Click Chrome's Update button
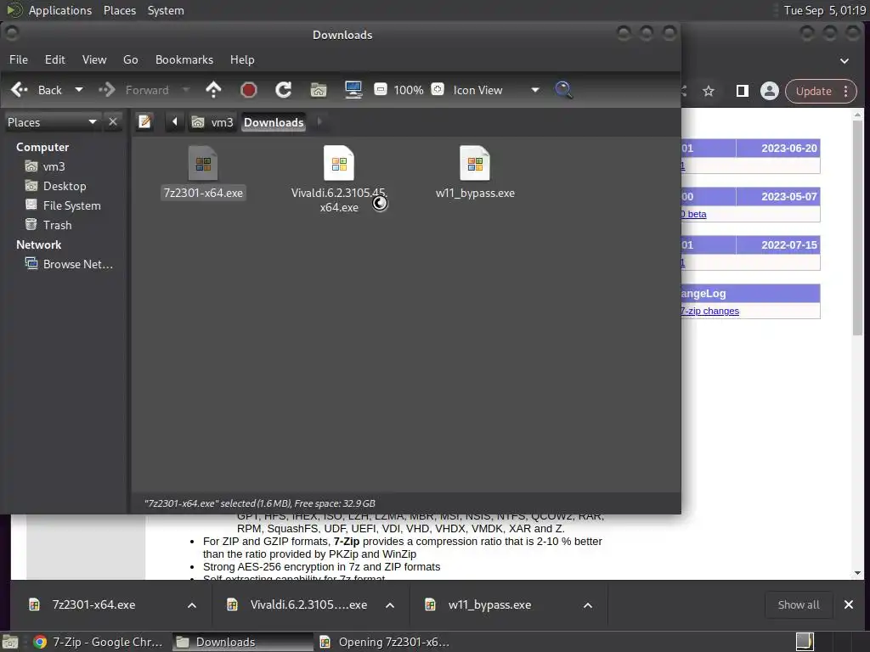This screenshot has width=870, height=652. (813, 91)
